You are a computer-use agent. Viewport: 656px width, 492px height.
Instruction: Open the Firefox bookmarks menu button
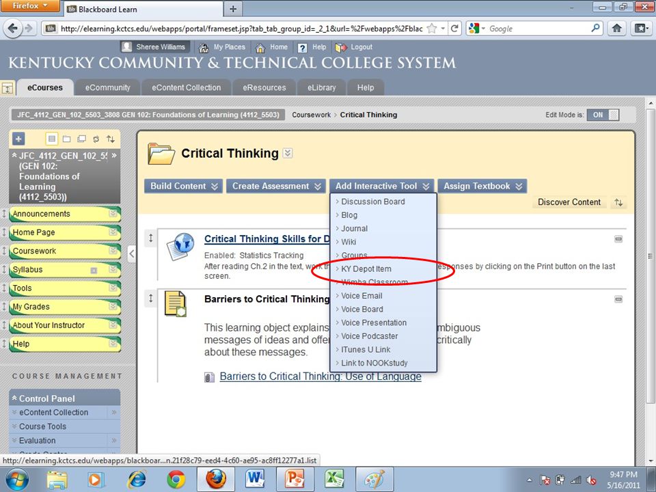[x=641, y=29]
